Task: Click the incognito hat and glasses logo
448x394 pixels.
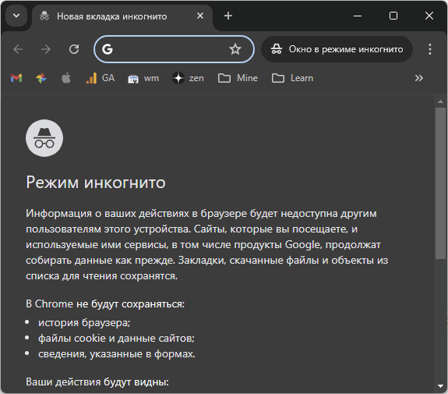Action: pyautogui.click(x=44, y=138)
